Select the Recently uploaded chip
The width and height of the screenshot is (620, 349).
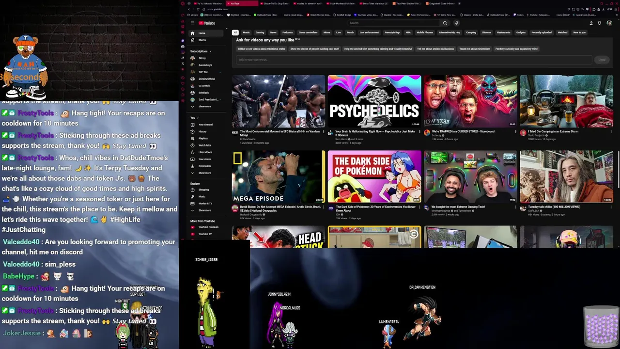tap(542, 32)
